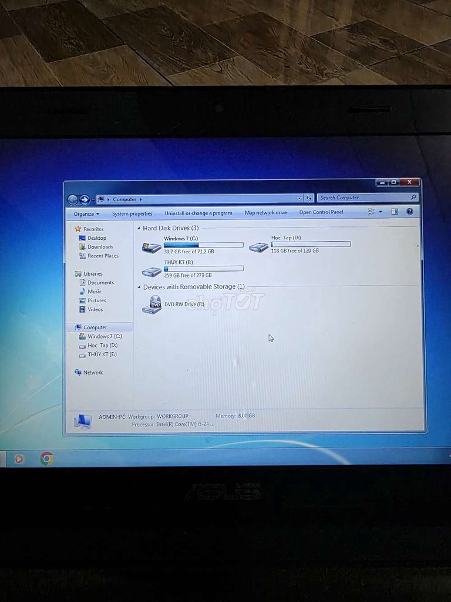Open Help with the question mark icon

[x=409, y=211]
